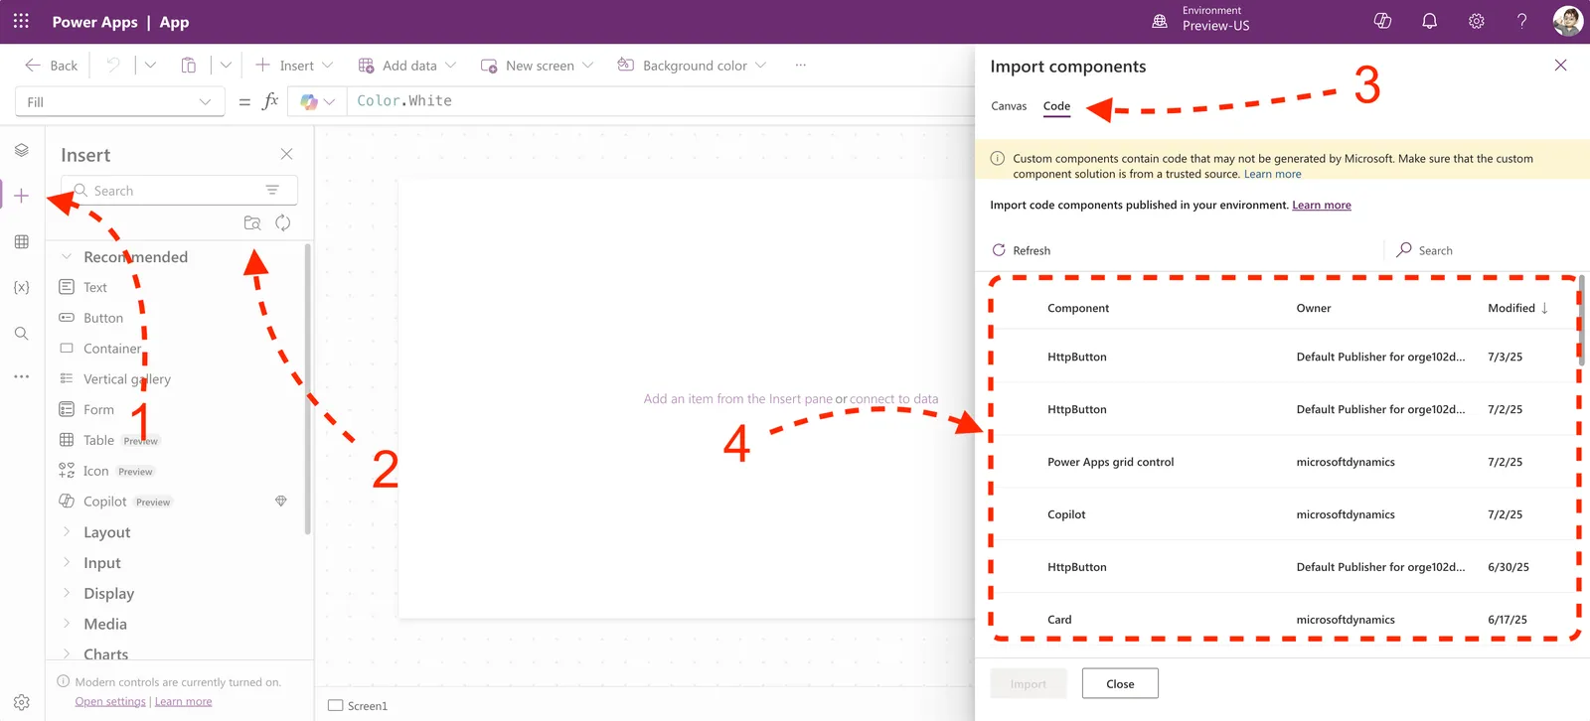Open Search icon in the left sidebar

(x=21, y=333)
